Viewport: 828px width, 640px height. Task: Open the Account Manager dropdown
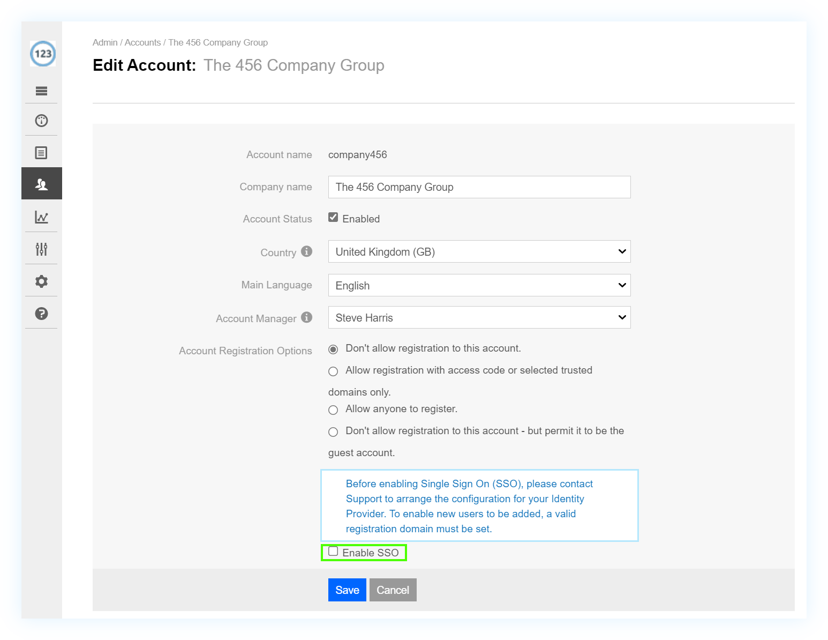click(479, 317)
